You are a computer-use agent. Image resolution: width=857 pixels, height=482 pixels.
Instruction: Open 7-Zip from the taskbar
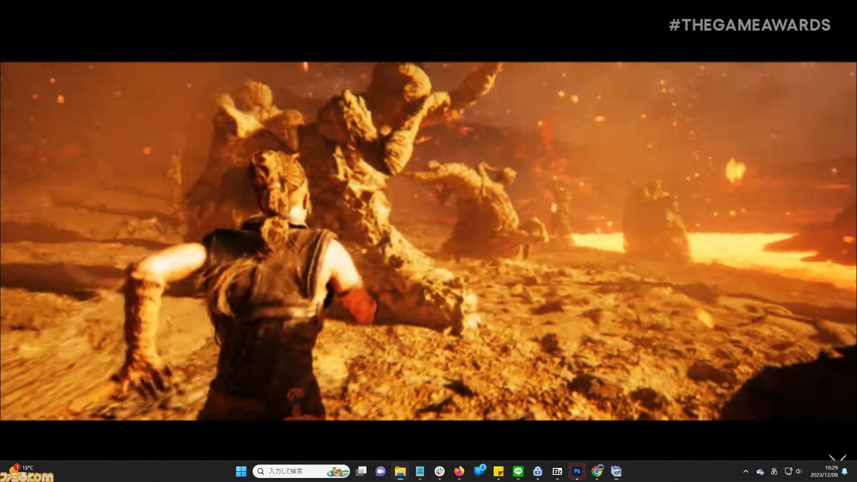tap(557, 471)
